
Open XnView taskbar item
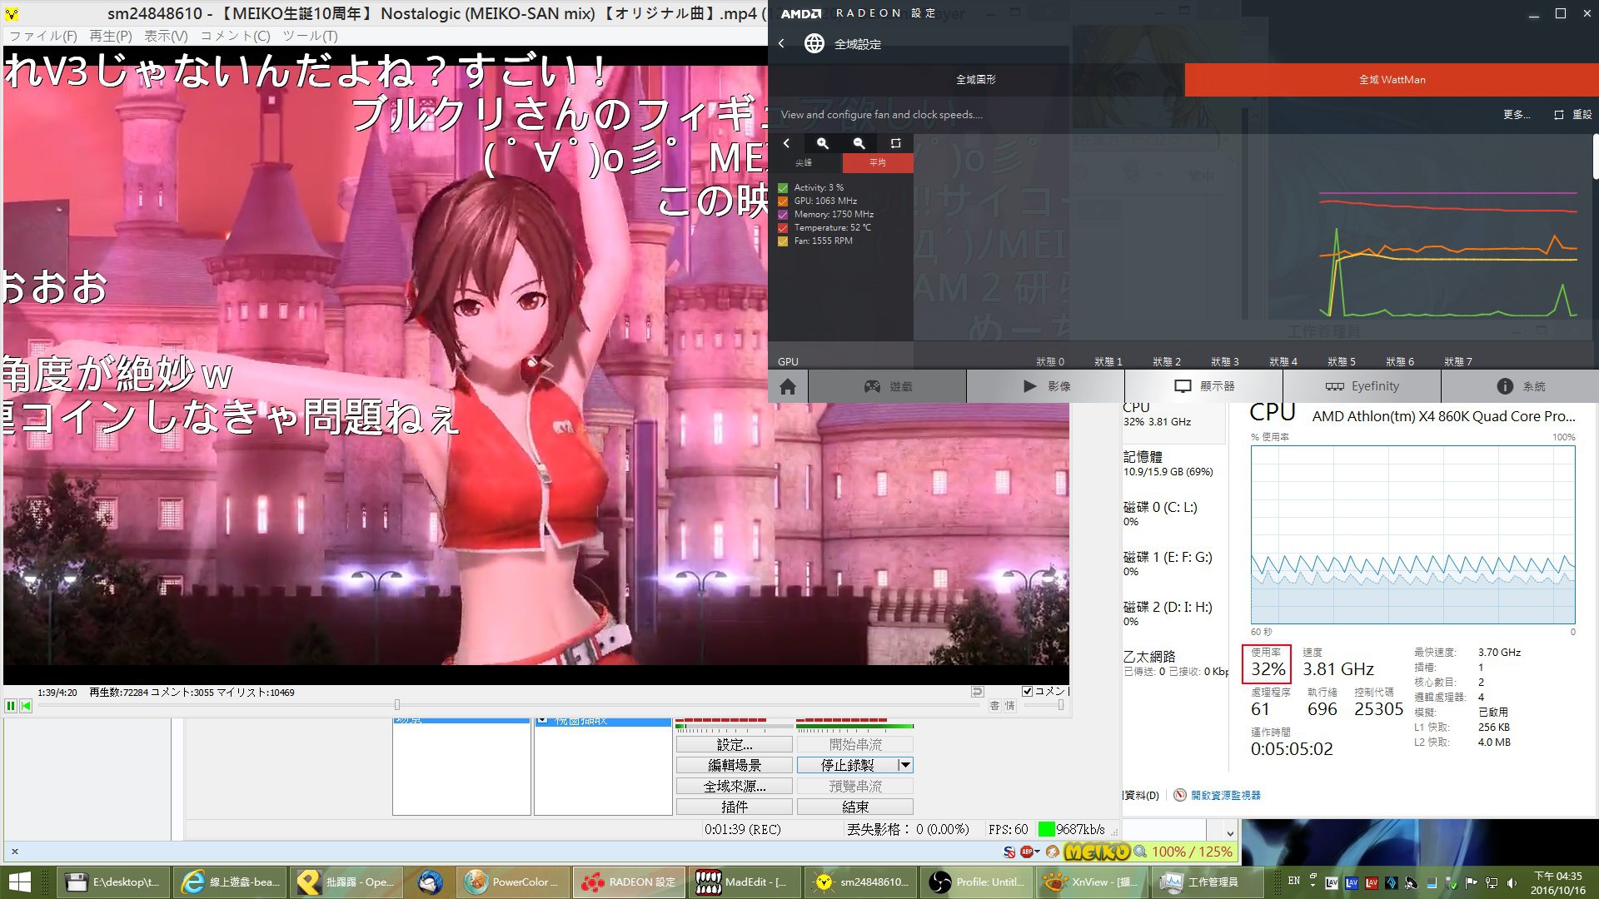pyautogui.click(x=1092, y=882)
